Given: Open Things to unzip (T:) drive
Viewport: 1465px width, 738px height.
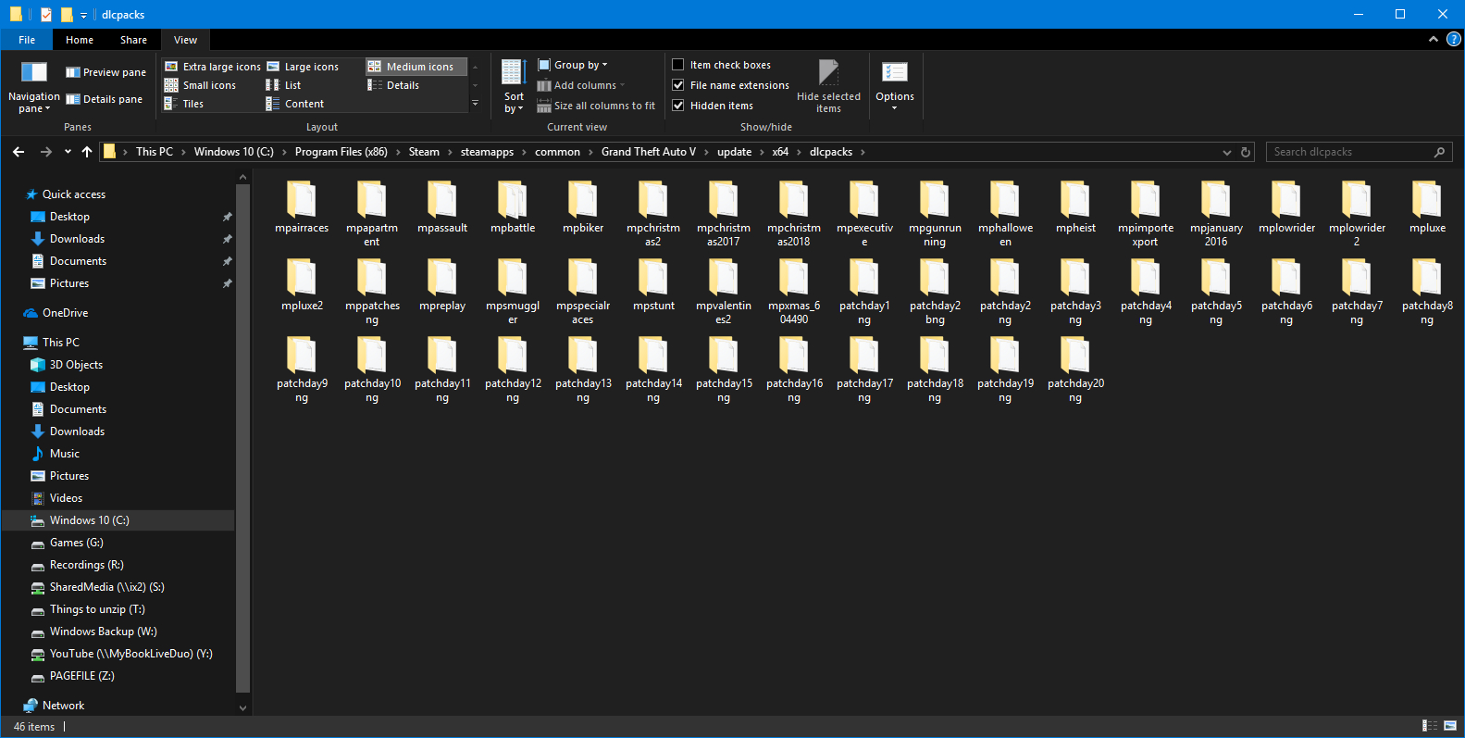Looking at the screenshot, I should 97,609.
